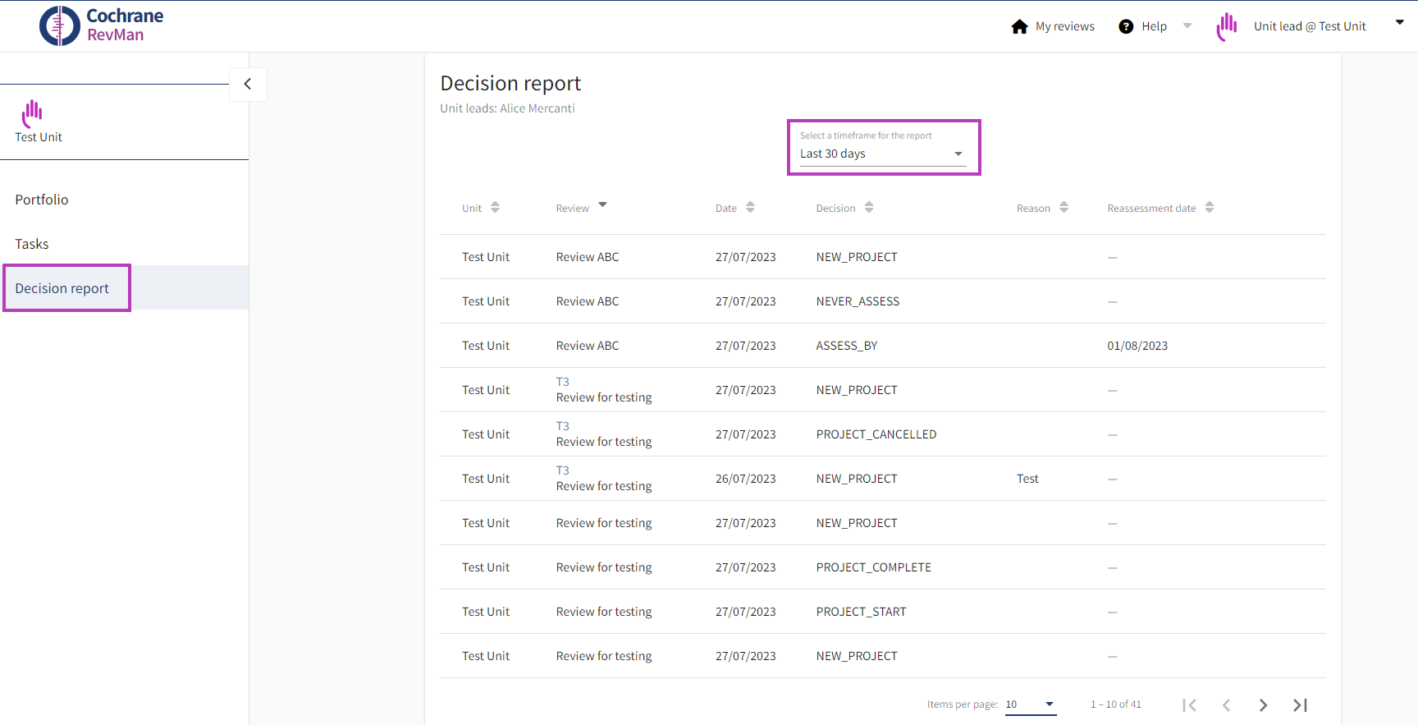This screenshot has width=1418, height=725.
Task: Click the Test Unit hand icon in sidebar
Action: [33, 113]
